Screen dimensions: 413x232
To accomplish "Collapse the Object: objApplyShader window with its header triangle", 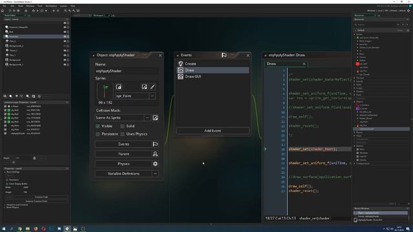I will [93, 55].
